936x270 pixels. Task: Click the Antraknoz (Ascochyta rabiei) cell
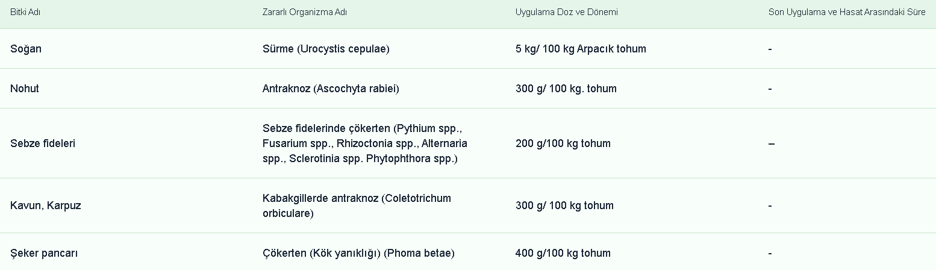[x=331, y=89]
